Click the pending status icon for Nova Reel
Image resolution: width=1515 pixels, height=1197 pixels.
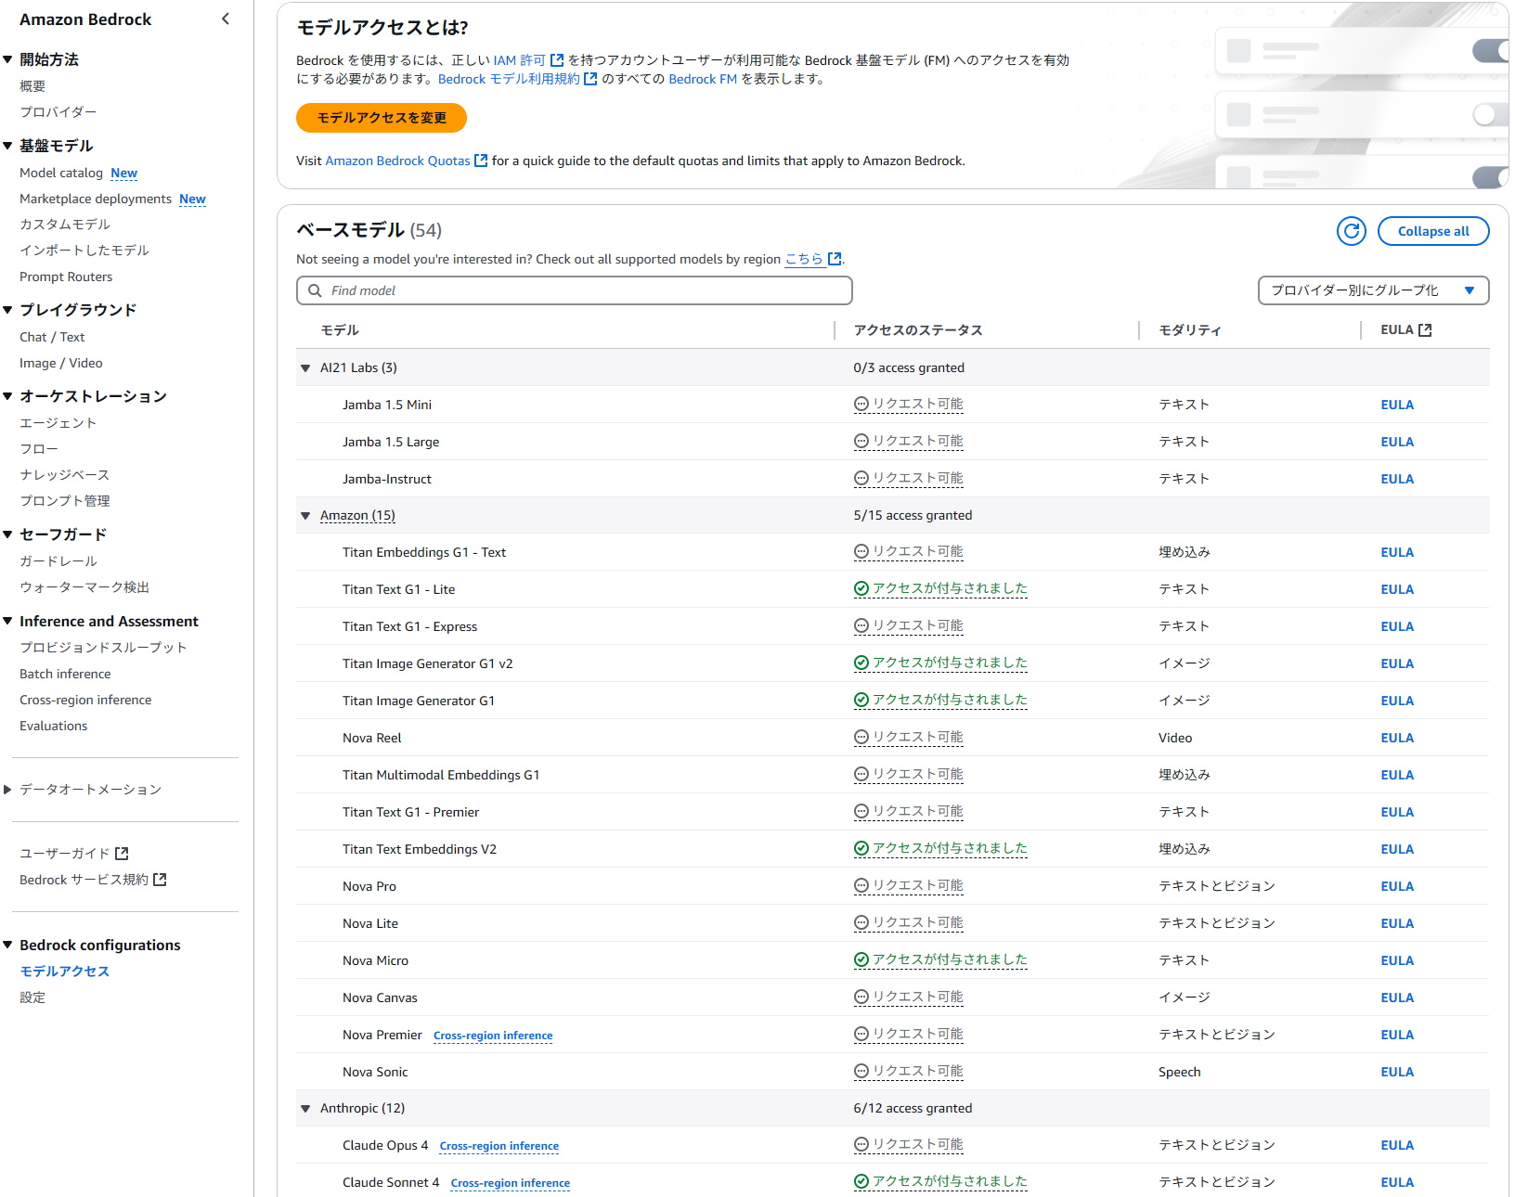[861, 737]
